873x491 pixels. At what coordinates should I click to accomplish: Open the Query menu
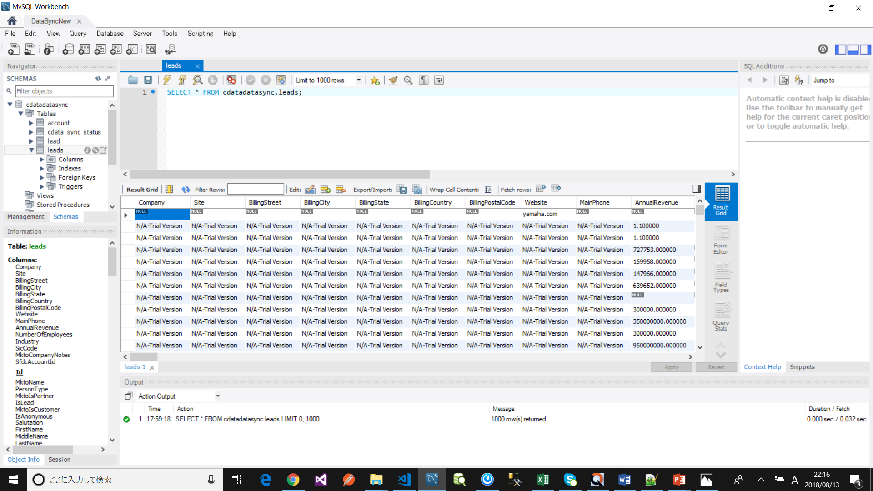78,33
